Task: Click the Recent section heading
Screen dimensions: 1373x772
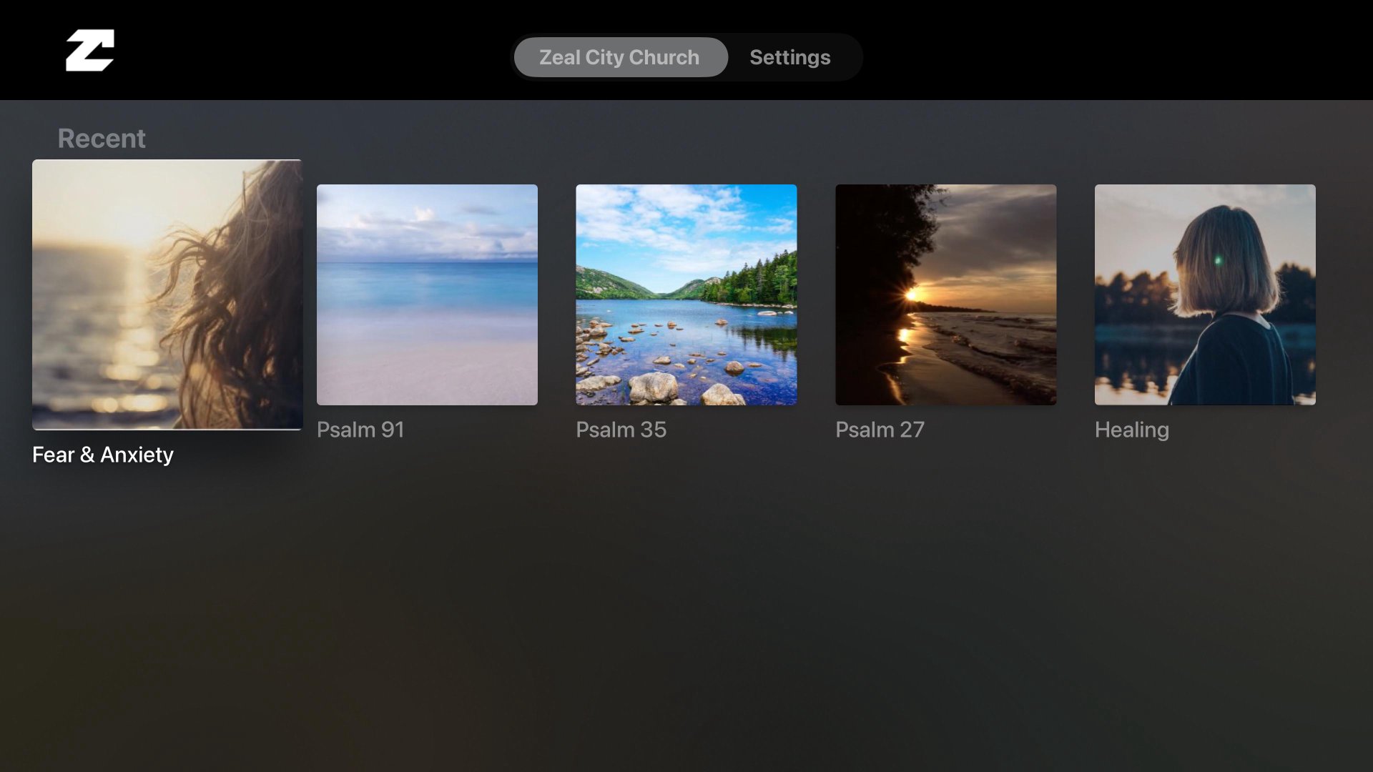Action: 102,139
